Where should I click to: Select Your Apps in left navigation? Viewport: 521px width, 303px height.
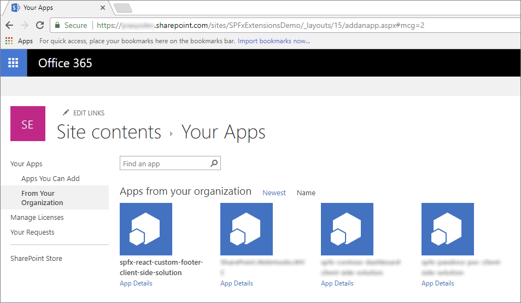click(x=26, y=164)
